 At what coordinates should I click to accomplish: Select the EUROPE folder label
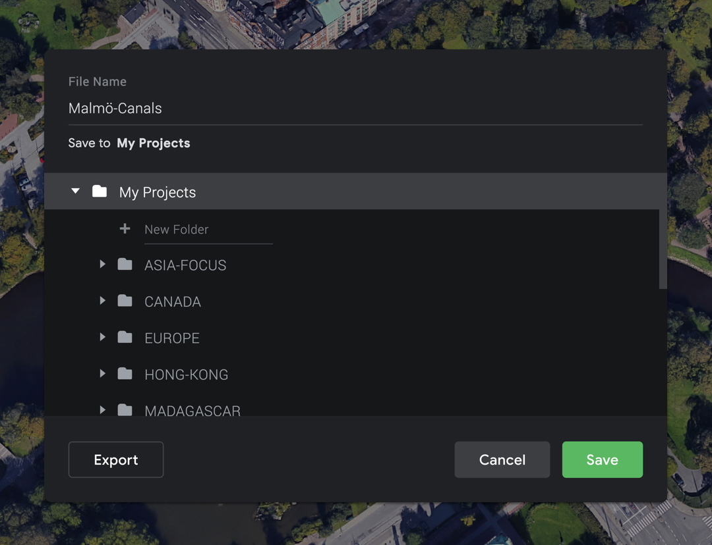(172, 338)
